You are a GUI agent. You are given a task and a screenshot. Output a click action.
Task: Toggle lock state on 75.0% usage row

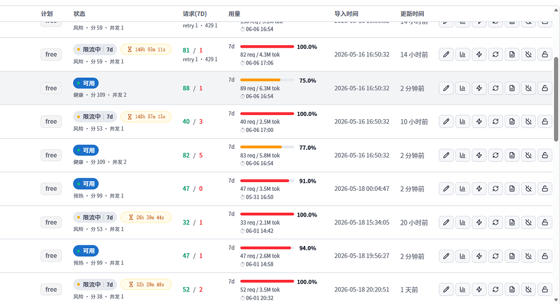click(x=545, y=88)
